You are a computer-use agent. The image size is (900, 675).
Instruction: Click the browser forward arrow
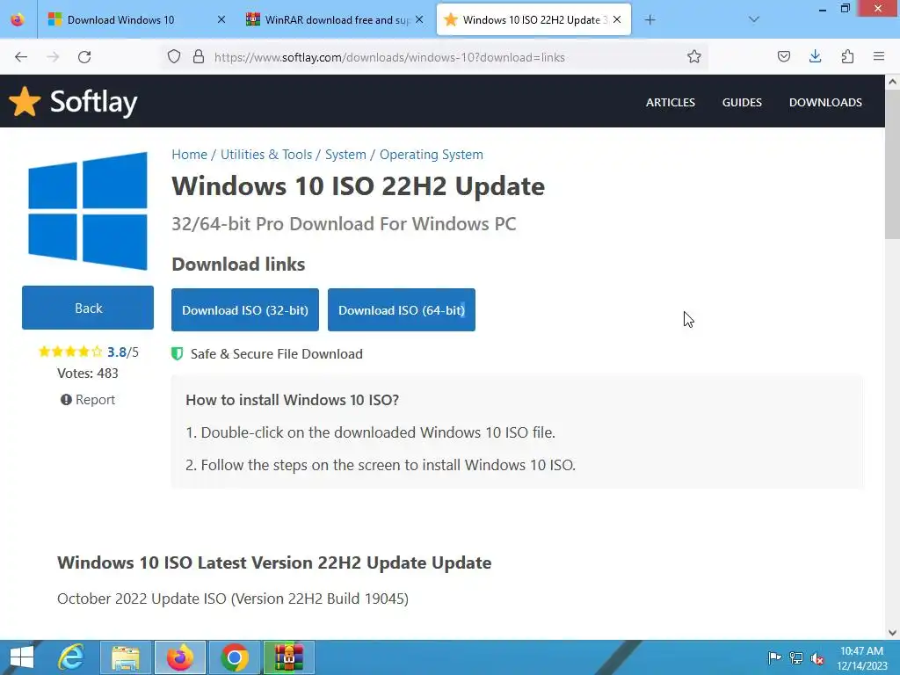coord(53,57)
